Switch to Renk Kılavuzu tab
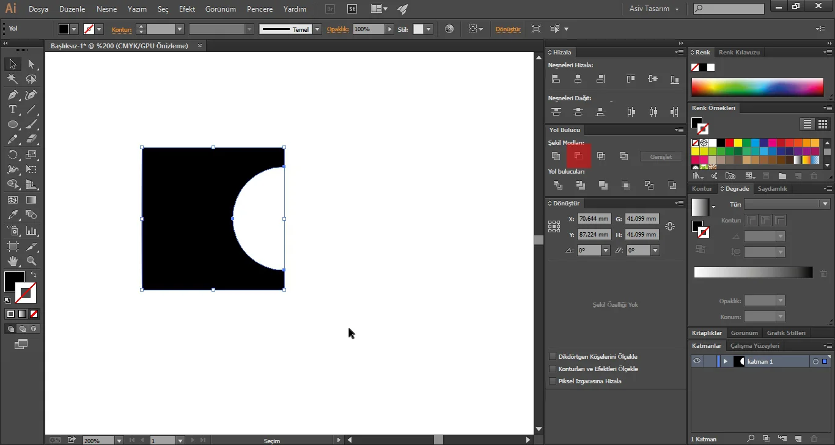Viewport: 835px width, 445px height. pos(739,52)
